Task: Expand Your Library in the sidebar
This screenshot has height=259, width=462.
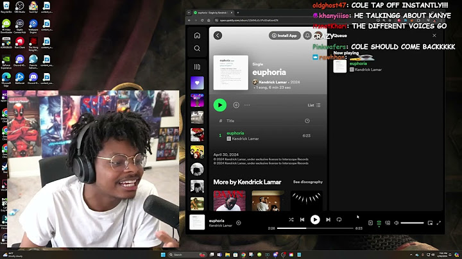Action: click(197, 67)
